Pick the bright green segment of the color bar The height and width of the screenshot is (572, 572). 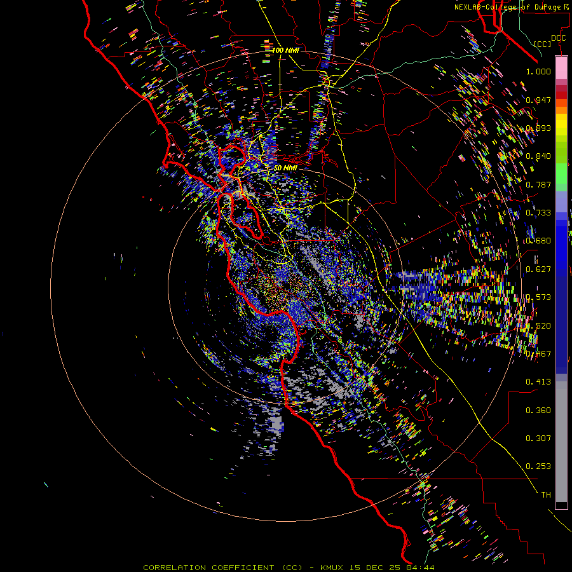tap(561, 174)
